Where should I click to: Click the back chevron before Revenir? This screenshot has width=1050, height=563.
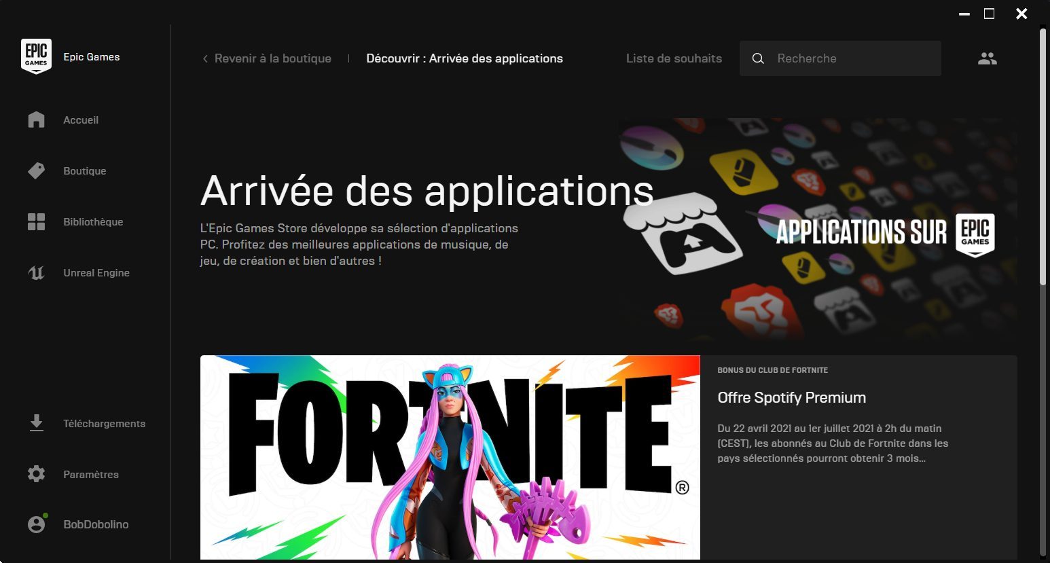click(205, 58)
